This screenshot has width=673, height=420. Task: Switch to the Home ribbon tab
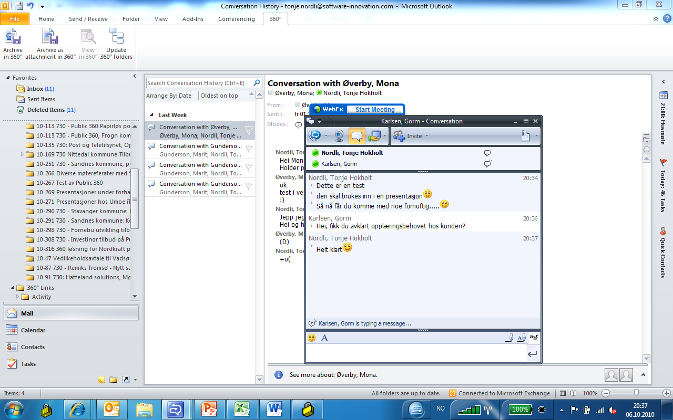pos(46,19)
